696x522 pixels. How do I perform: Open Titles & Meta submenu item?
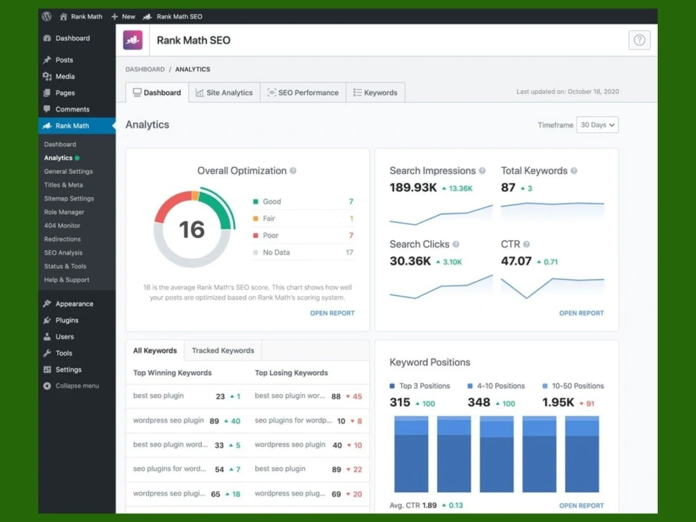(x=63, y=185)
